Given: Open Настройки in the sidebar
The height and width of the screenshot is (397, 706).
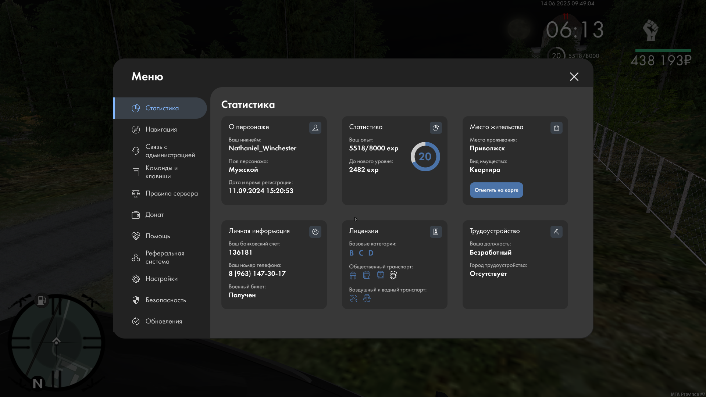Looking at the screenshot, I should point(160,279).
